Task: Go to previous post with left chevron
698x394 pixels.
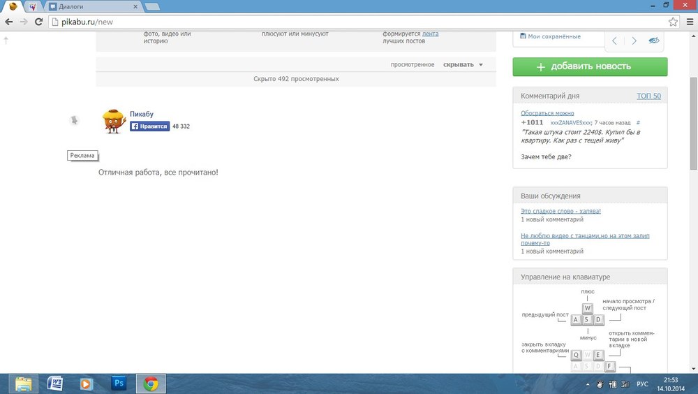Action: [614, 41]
